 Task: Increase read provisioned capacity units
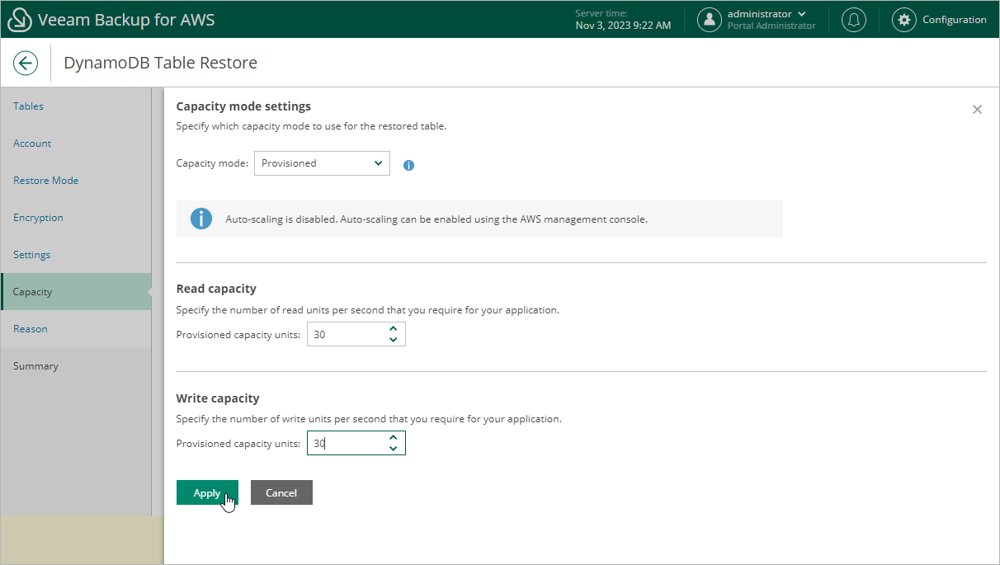point(394,329)
